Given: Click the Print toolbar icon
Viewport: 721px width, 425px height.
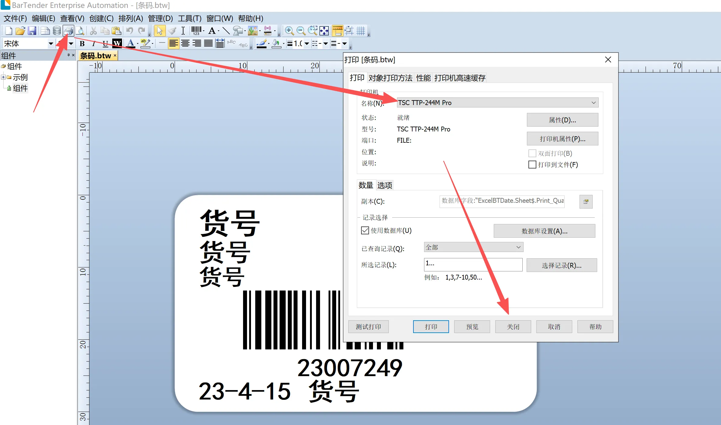Looking at the screenshot, I should tap(68, 31).
